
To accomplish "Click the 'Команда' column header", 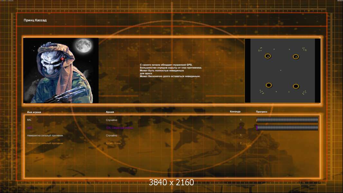I will point(235,112).
